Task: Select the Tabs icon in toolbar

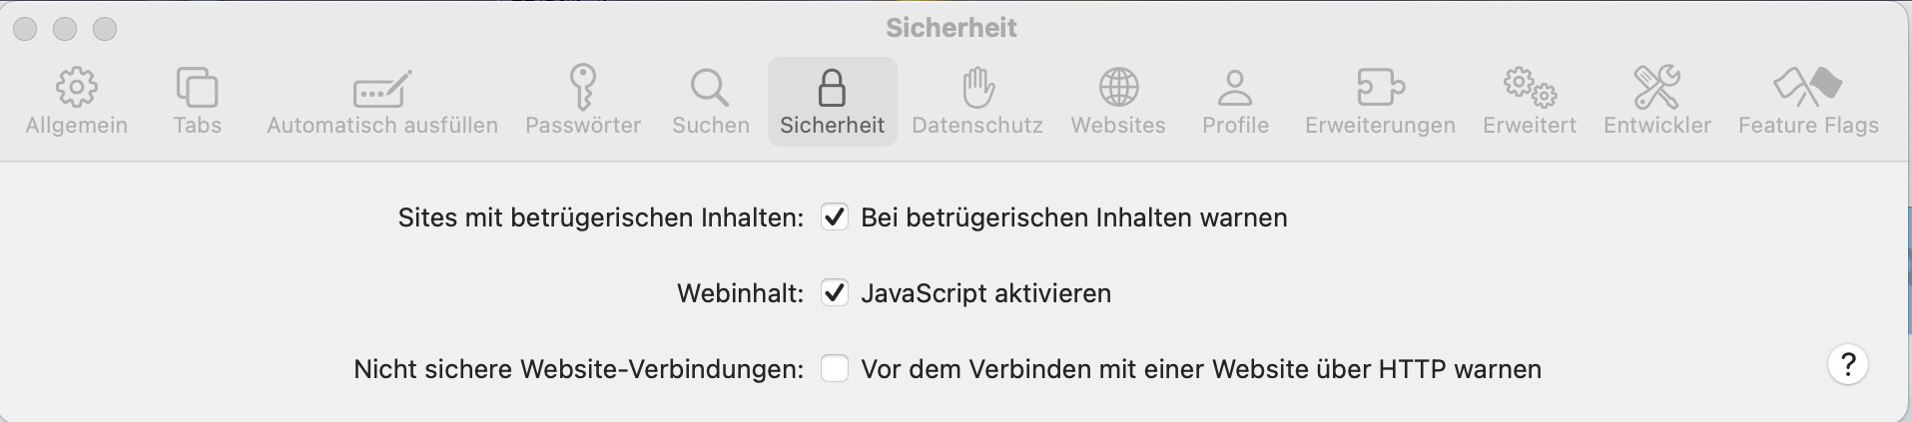Action: [x=197, y=88]
